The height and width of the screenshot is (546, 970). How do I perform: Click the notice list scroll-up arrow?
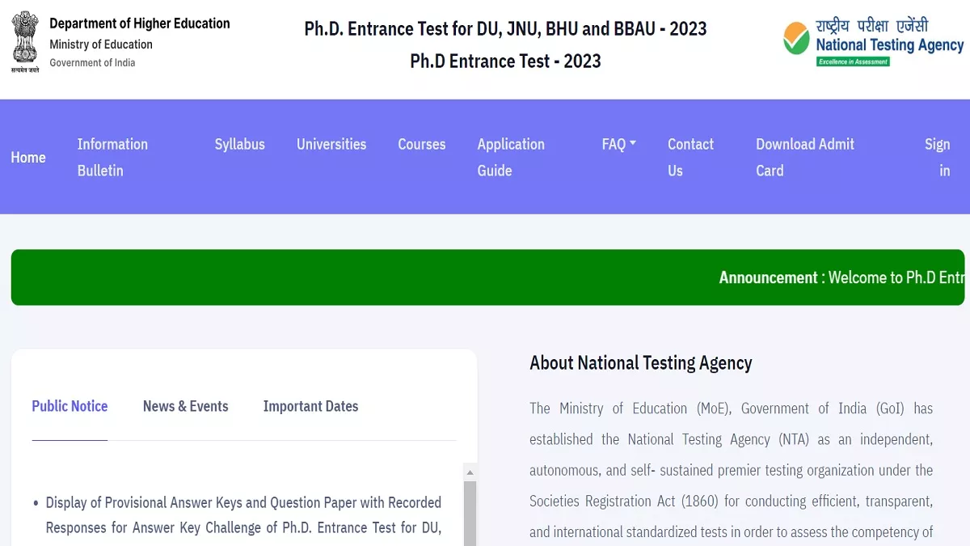470,472
